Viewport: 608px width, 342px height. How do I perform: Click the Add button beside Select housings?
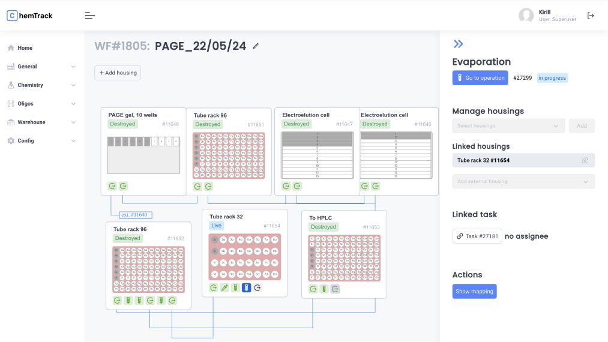pyautogui.click(x=582, y=125)
